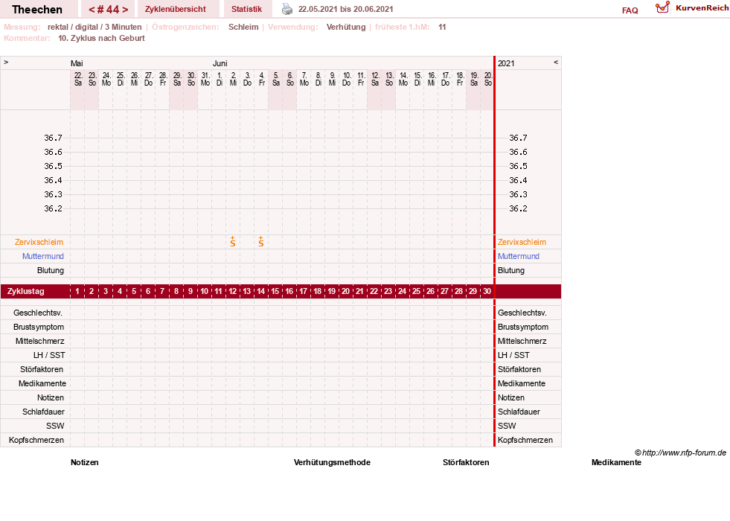Click the left SSW row label
The width and height of the screenshot is (730, 521).
coord(55,426)
